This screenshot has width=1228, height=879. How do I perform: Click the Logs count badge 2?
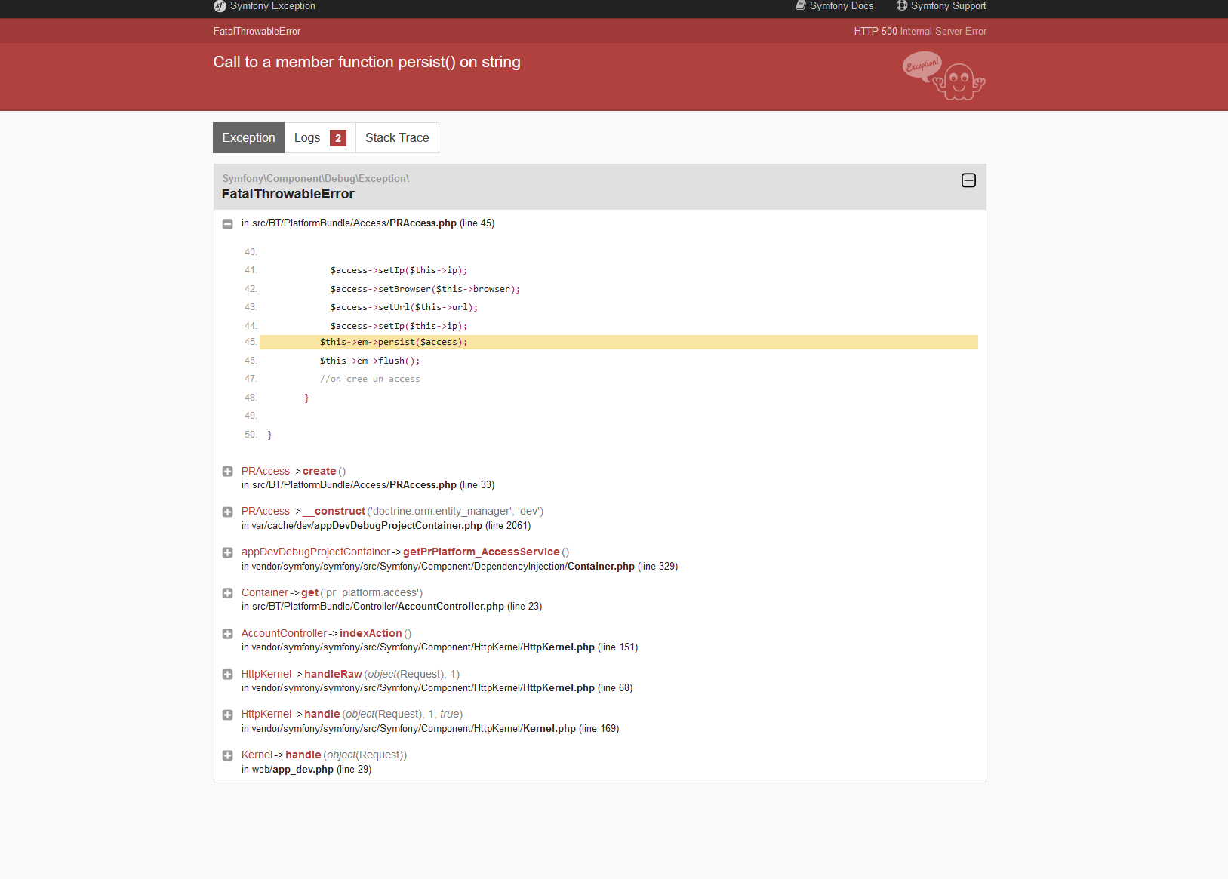pyautogui.click(x=338, y=138)
